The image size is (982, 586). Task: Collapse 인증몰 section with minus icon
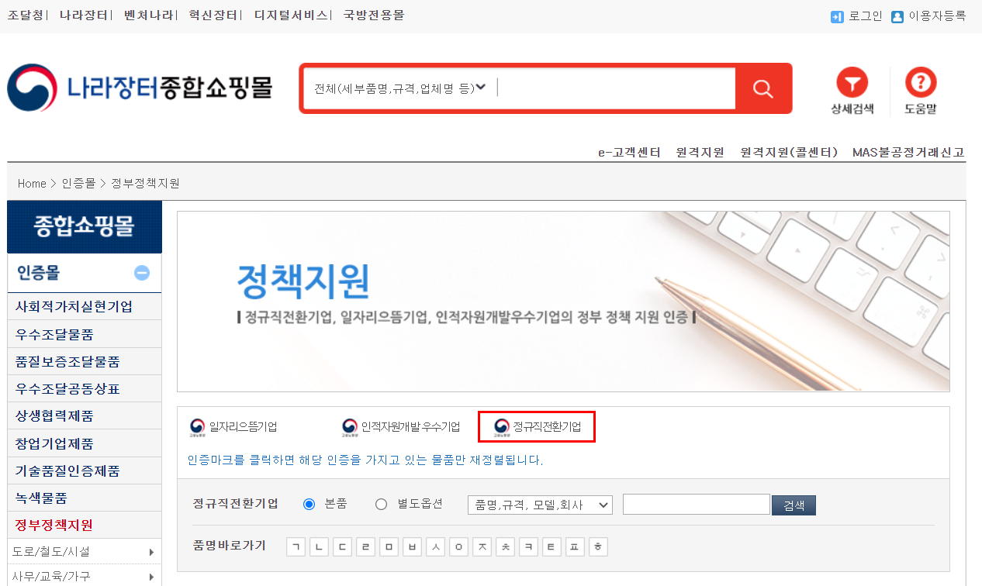tap(142, 273)
